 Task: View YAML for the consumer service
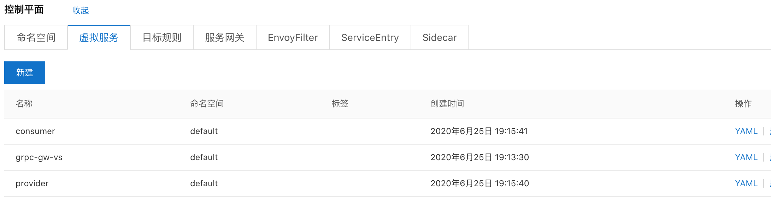click(746, 131)
